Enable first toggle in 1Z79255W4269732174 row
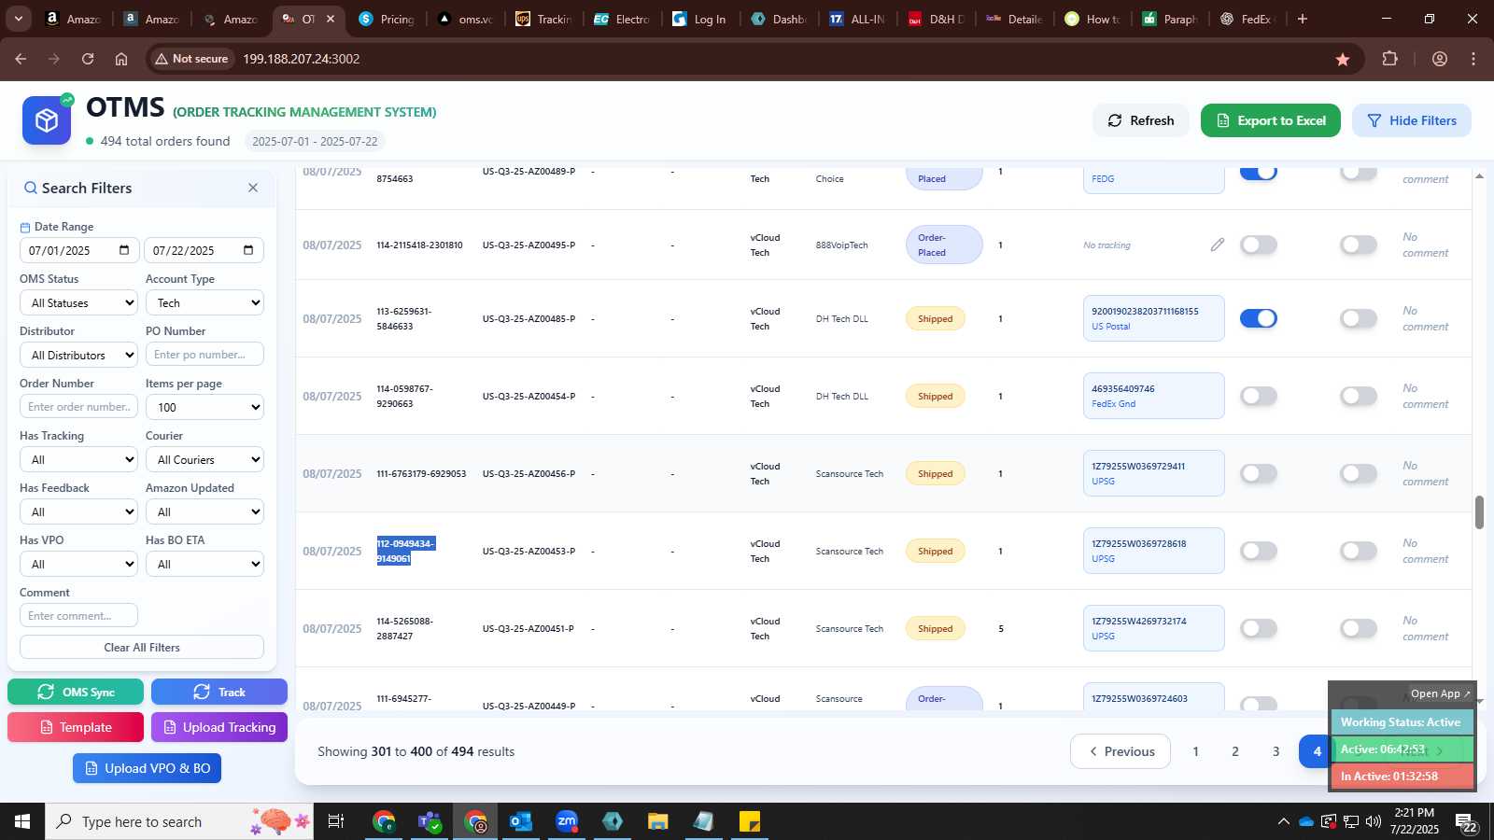Image resolution: width=1494 pixels, height=840 pixels. pos(1259,628)
